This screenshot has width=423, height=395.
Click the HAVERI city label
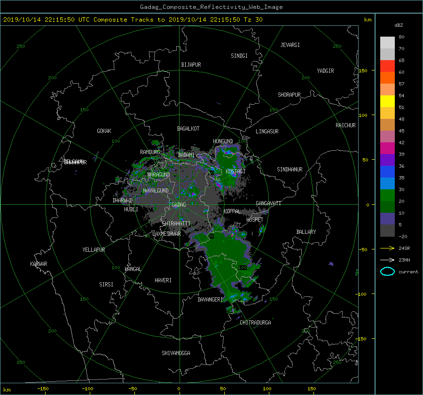(163, 280)
